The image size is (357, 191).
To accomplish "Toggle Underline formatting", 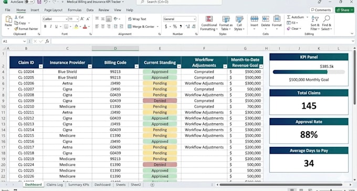I will point(56,26).
